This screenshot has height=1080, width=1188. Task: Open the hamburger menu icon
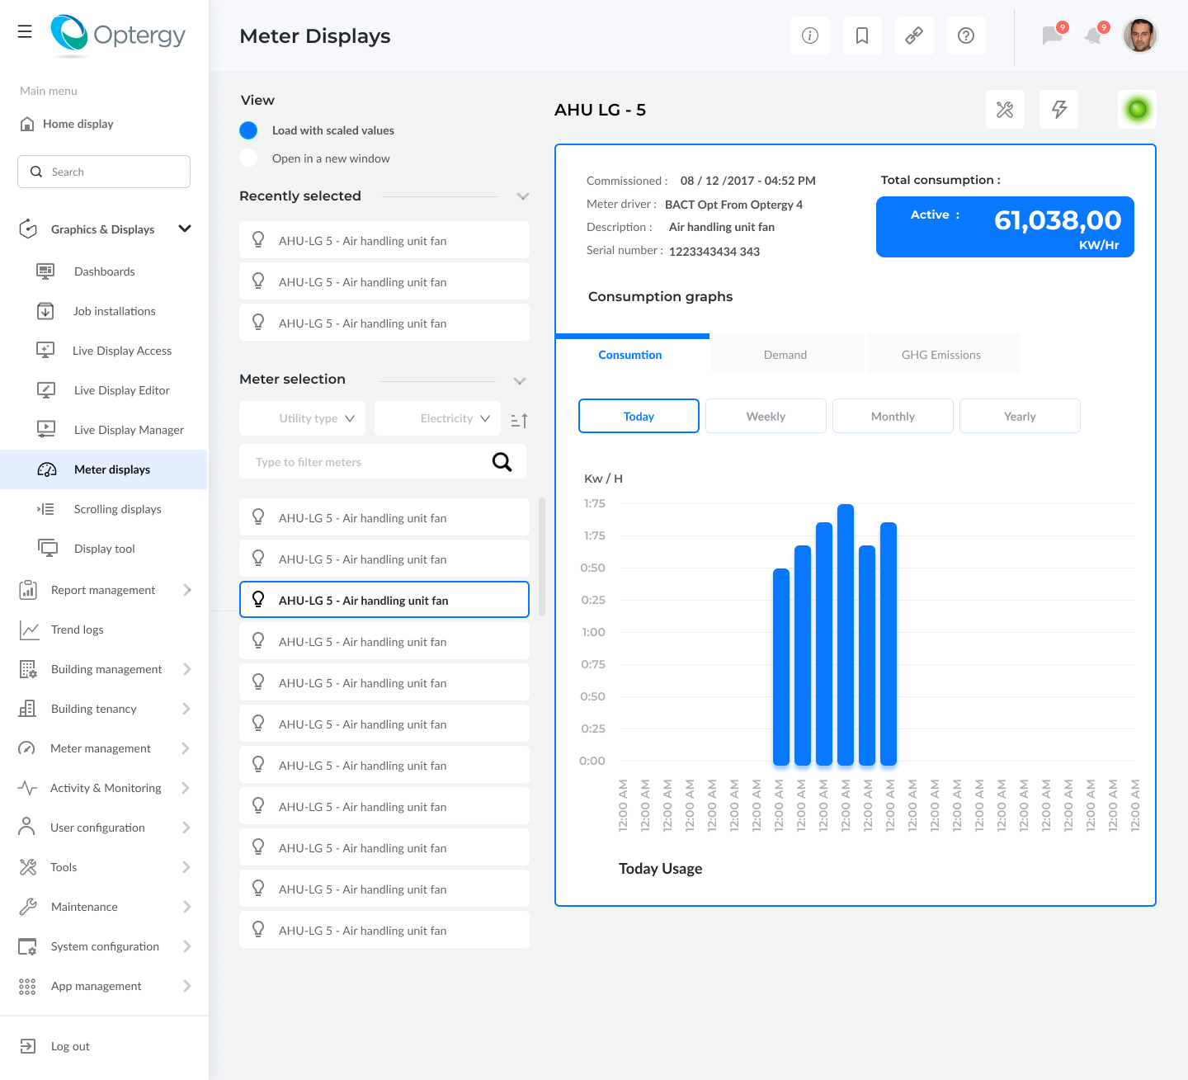(x=25, y=31)
